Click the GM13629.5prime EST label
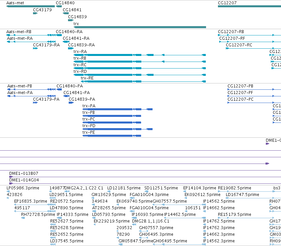Image resolution: width=281 pixels, height=246 pixels. (109, 195)
